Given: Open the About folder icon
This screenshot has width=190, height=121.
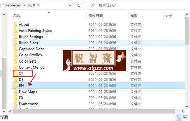Looking at the screenshot, I should click(x=15, y=24).
